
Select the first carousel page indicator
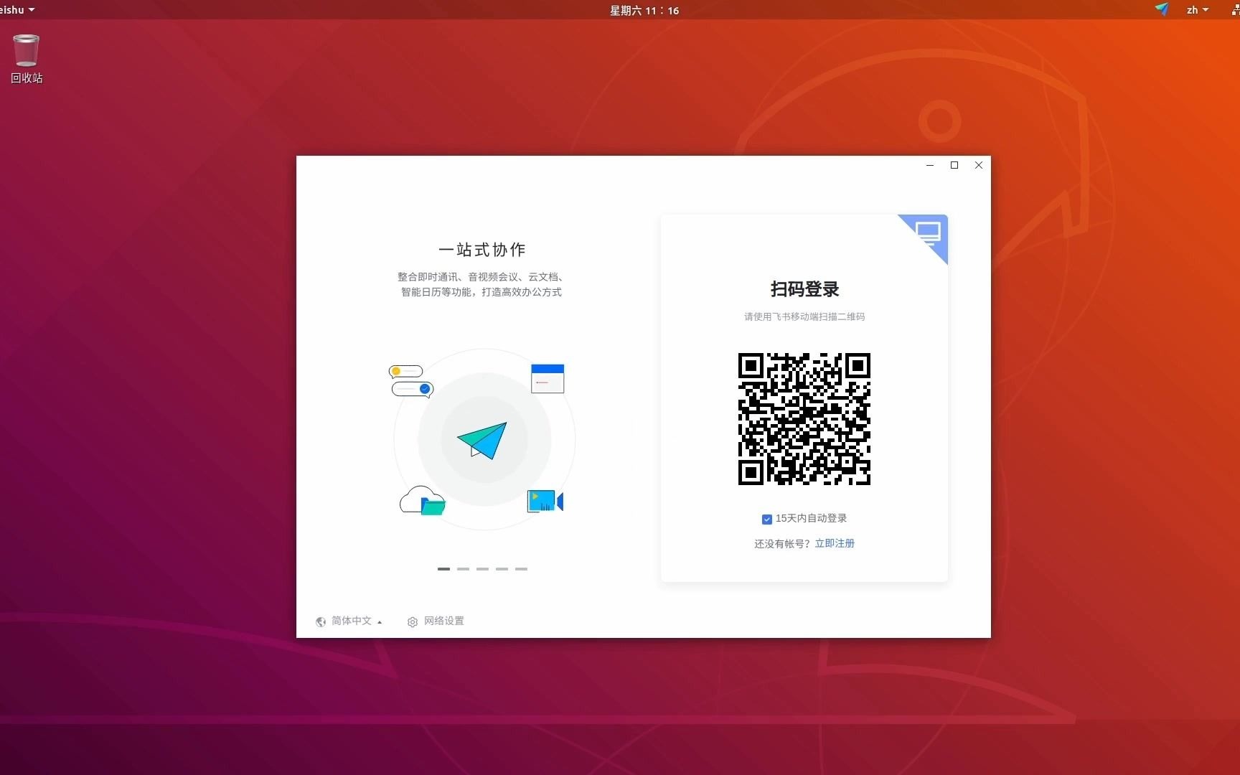coord(443,568)
